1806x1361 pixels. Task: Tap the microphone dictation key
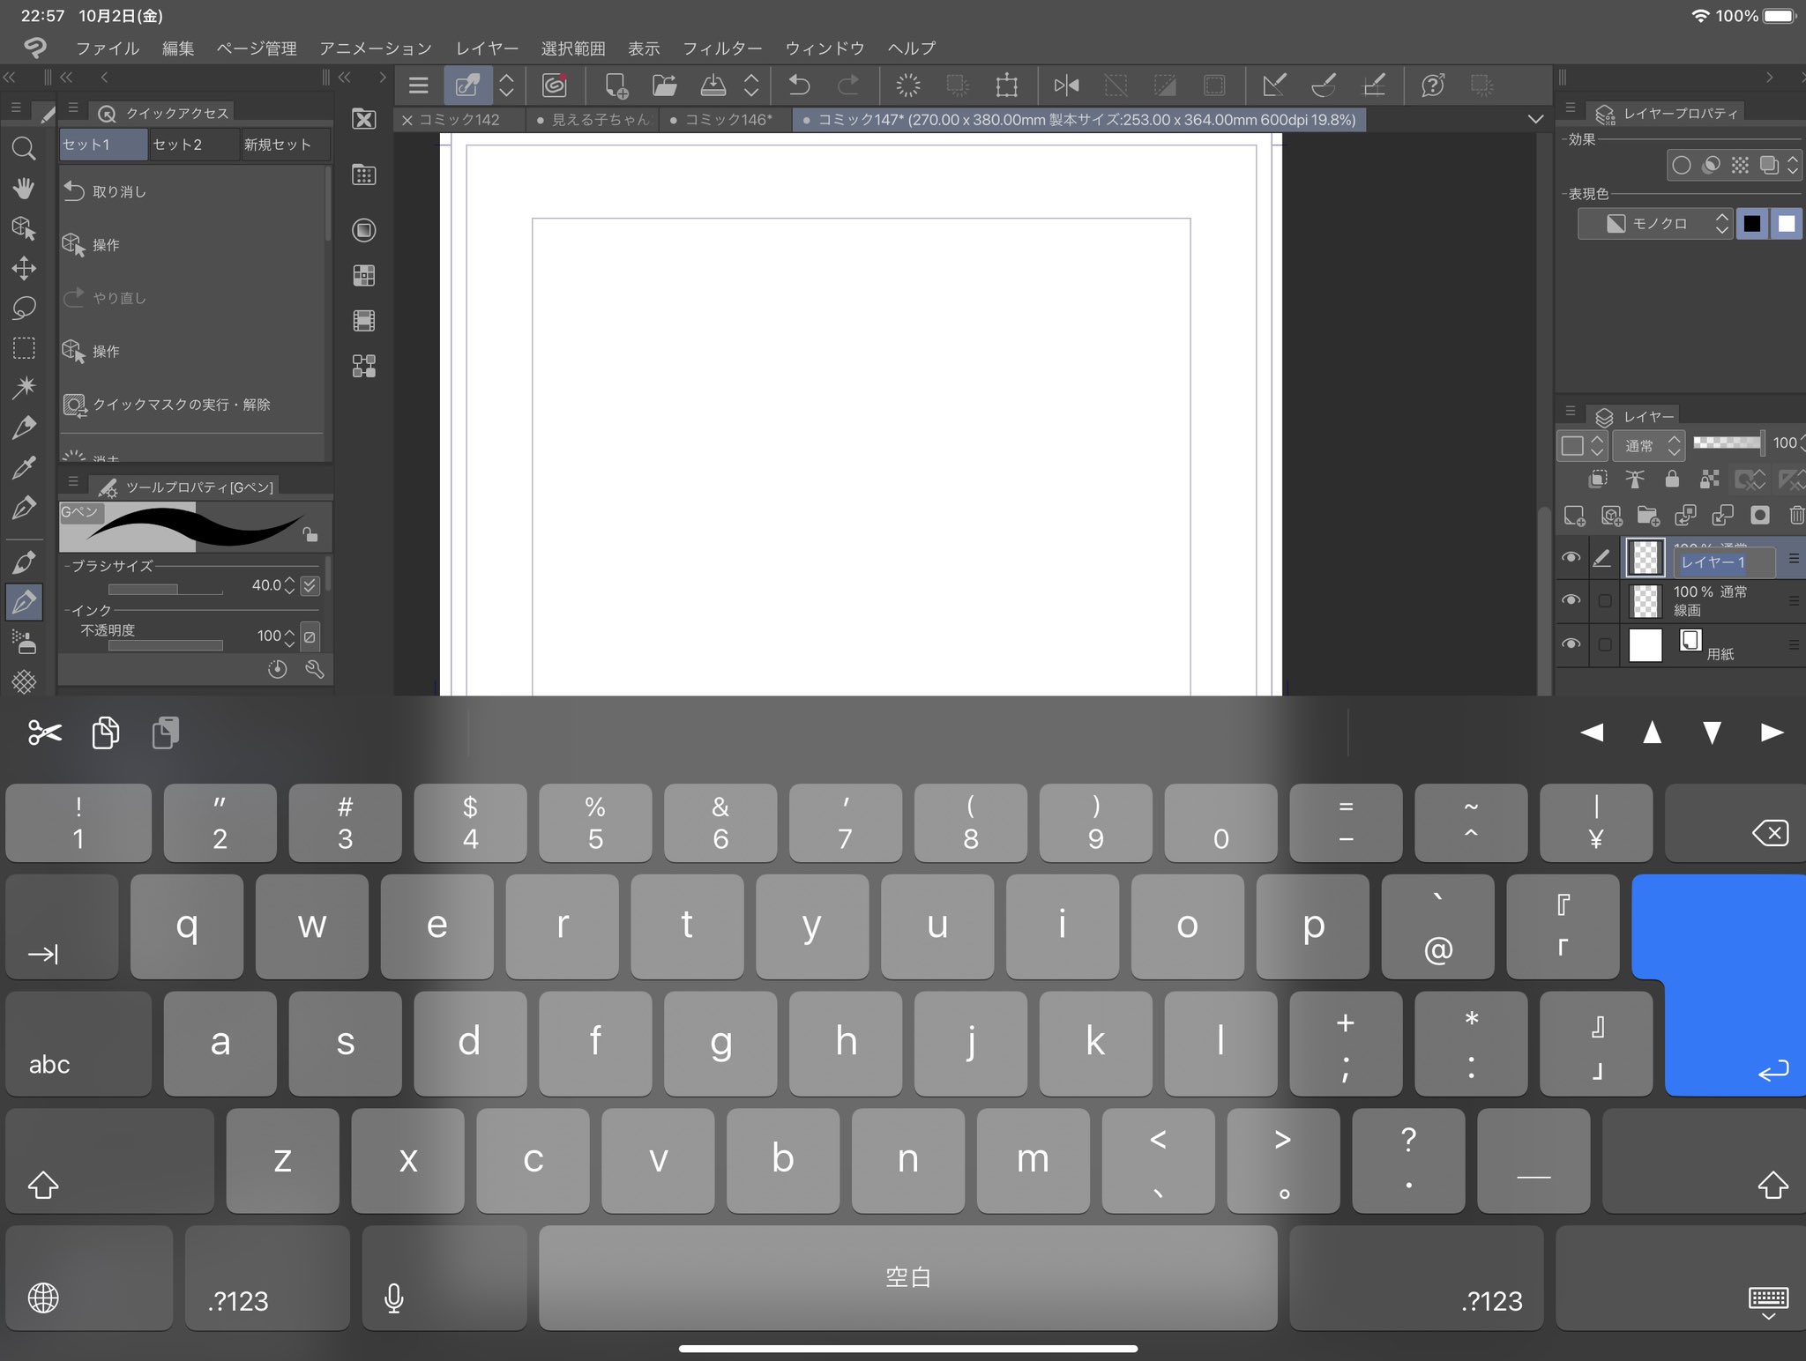(394, 1298)
